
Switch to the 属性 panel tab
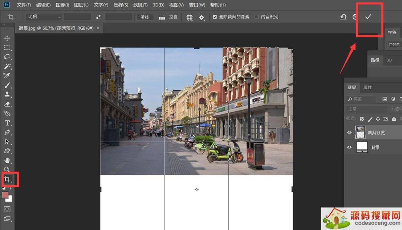click(367, 87)
